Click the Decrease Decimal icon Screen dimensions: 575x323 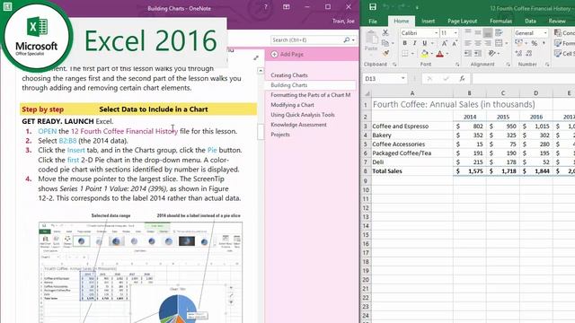(529, 54)
